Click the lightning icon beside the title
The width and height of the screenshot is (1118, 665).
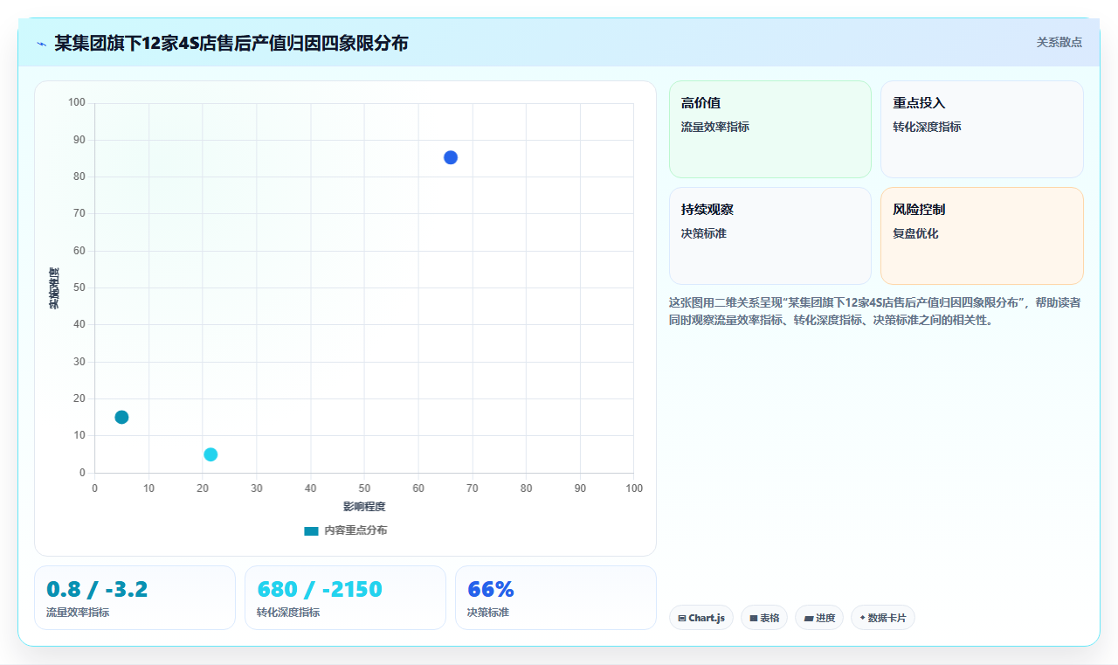click(42, 44)
